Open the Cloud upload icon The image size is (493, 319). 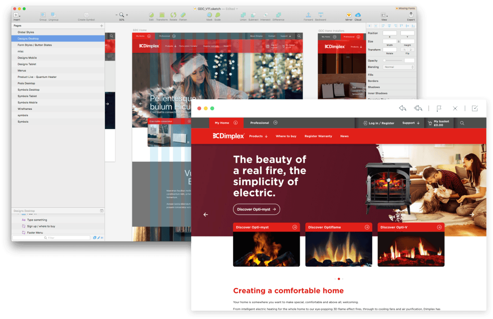click(358, 15)
